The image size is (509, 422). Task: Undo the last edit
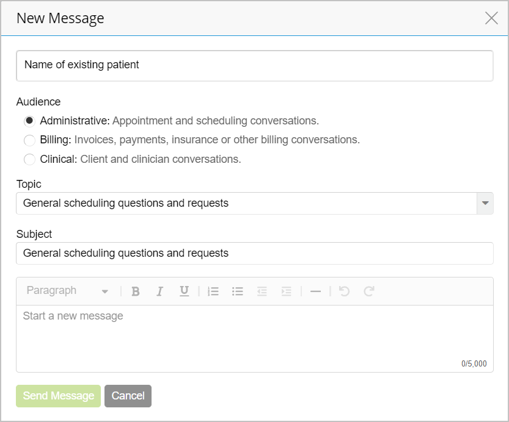(x=343, y=291)
